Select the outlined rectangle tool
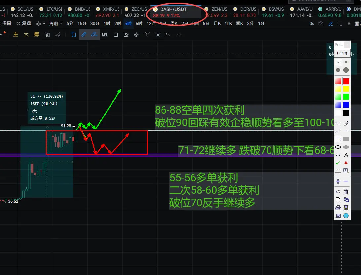361x275 pixels. pos(338,139)
